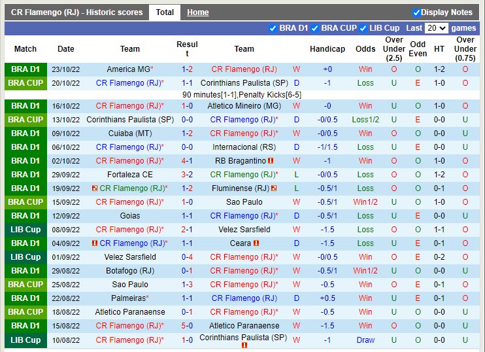
Task: Select LIB Cup league cell for 08/09/22
Action: click(25, 230)
